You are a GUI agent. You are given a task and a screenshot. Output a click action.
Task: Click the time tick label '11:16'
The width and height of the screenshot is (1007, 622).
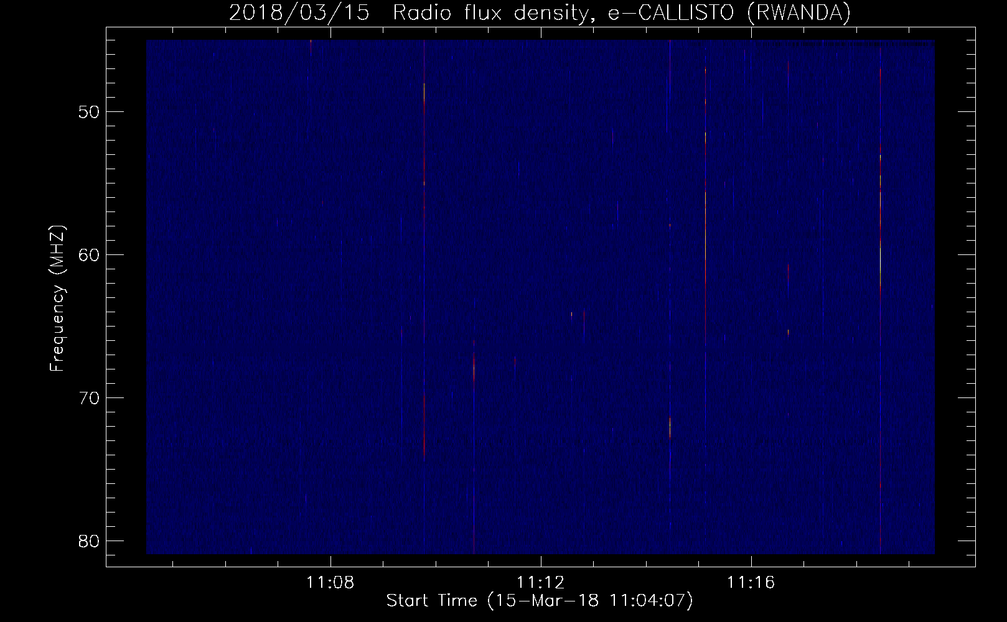[751, 583]
